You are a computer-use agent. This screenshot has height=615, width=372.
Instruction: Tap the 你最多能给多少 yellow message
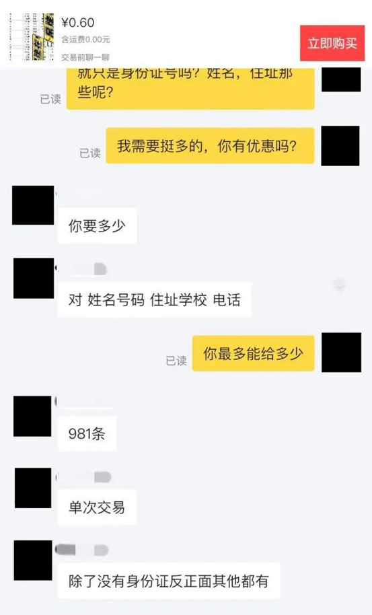pyautogui.click(x=253, y=353)
